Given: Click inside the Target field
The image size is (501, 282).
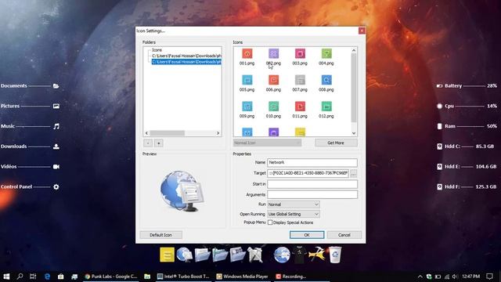Looking at the screenshot, I should coord(308,173).
